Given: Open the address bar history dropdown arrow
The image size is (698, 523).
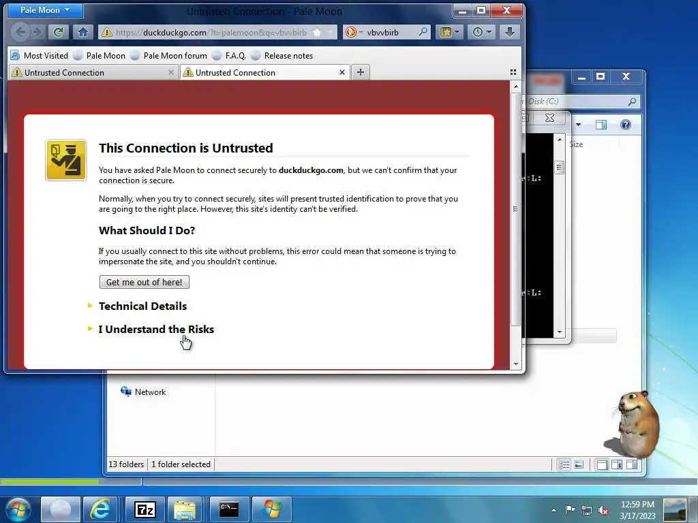Looking at the screenshot, I should click(x=331, y=33).
